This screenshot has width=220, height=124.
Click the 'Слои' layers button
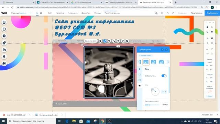coord(210,96)
